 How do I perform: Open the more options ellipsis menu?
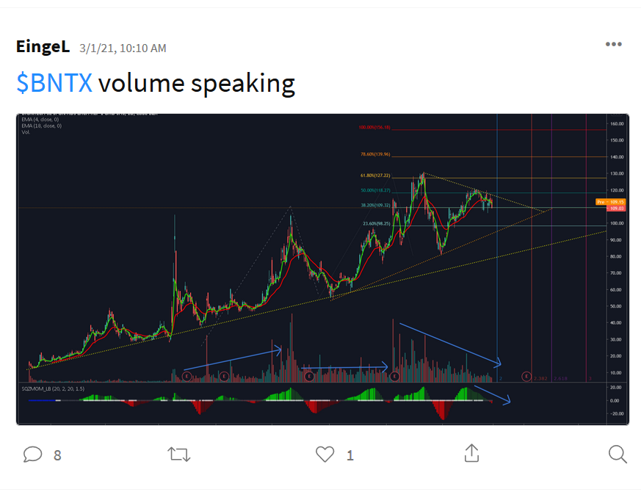click(613, 45)
